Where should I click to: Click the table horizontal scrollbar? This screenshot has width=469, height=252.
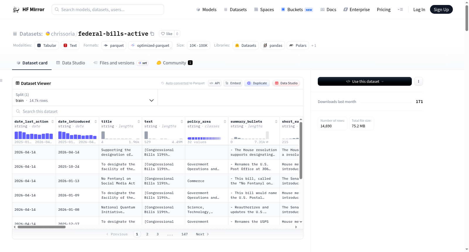(41, 227)
